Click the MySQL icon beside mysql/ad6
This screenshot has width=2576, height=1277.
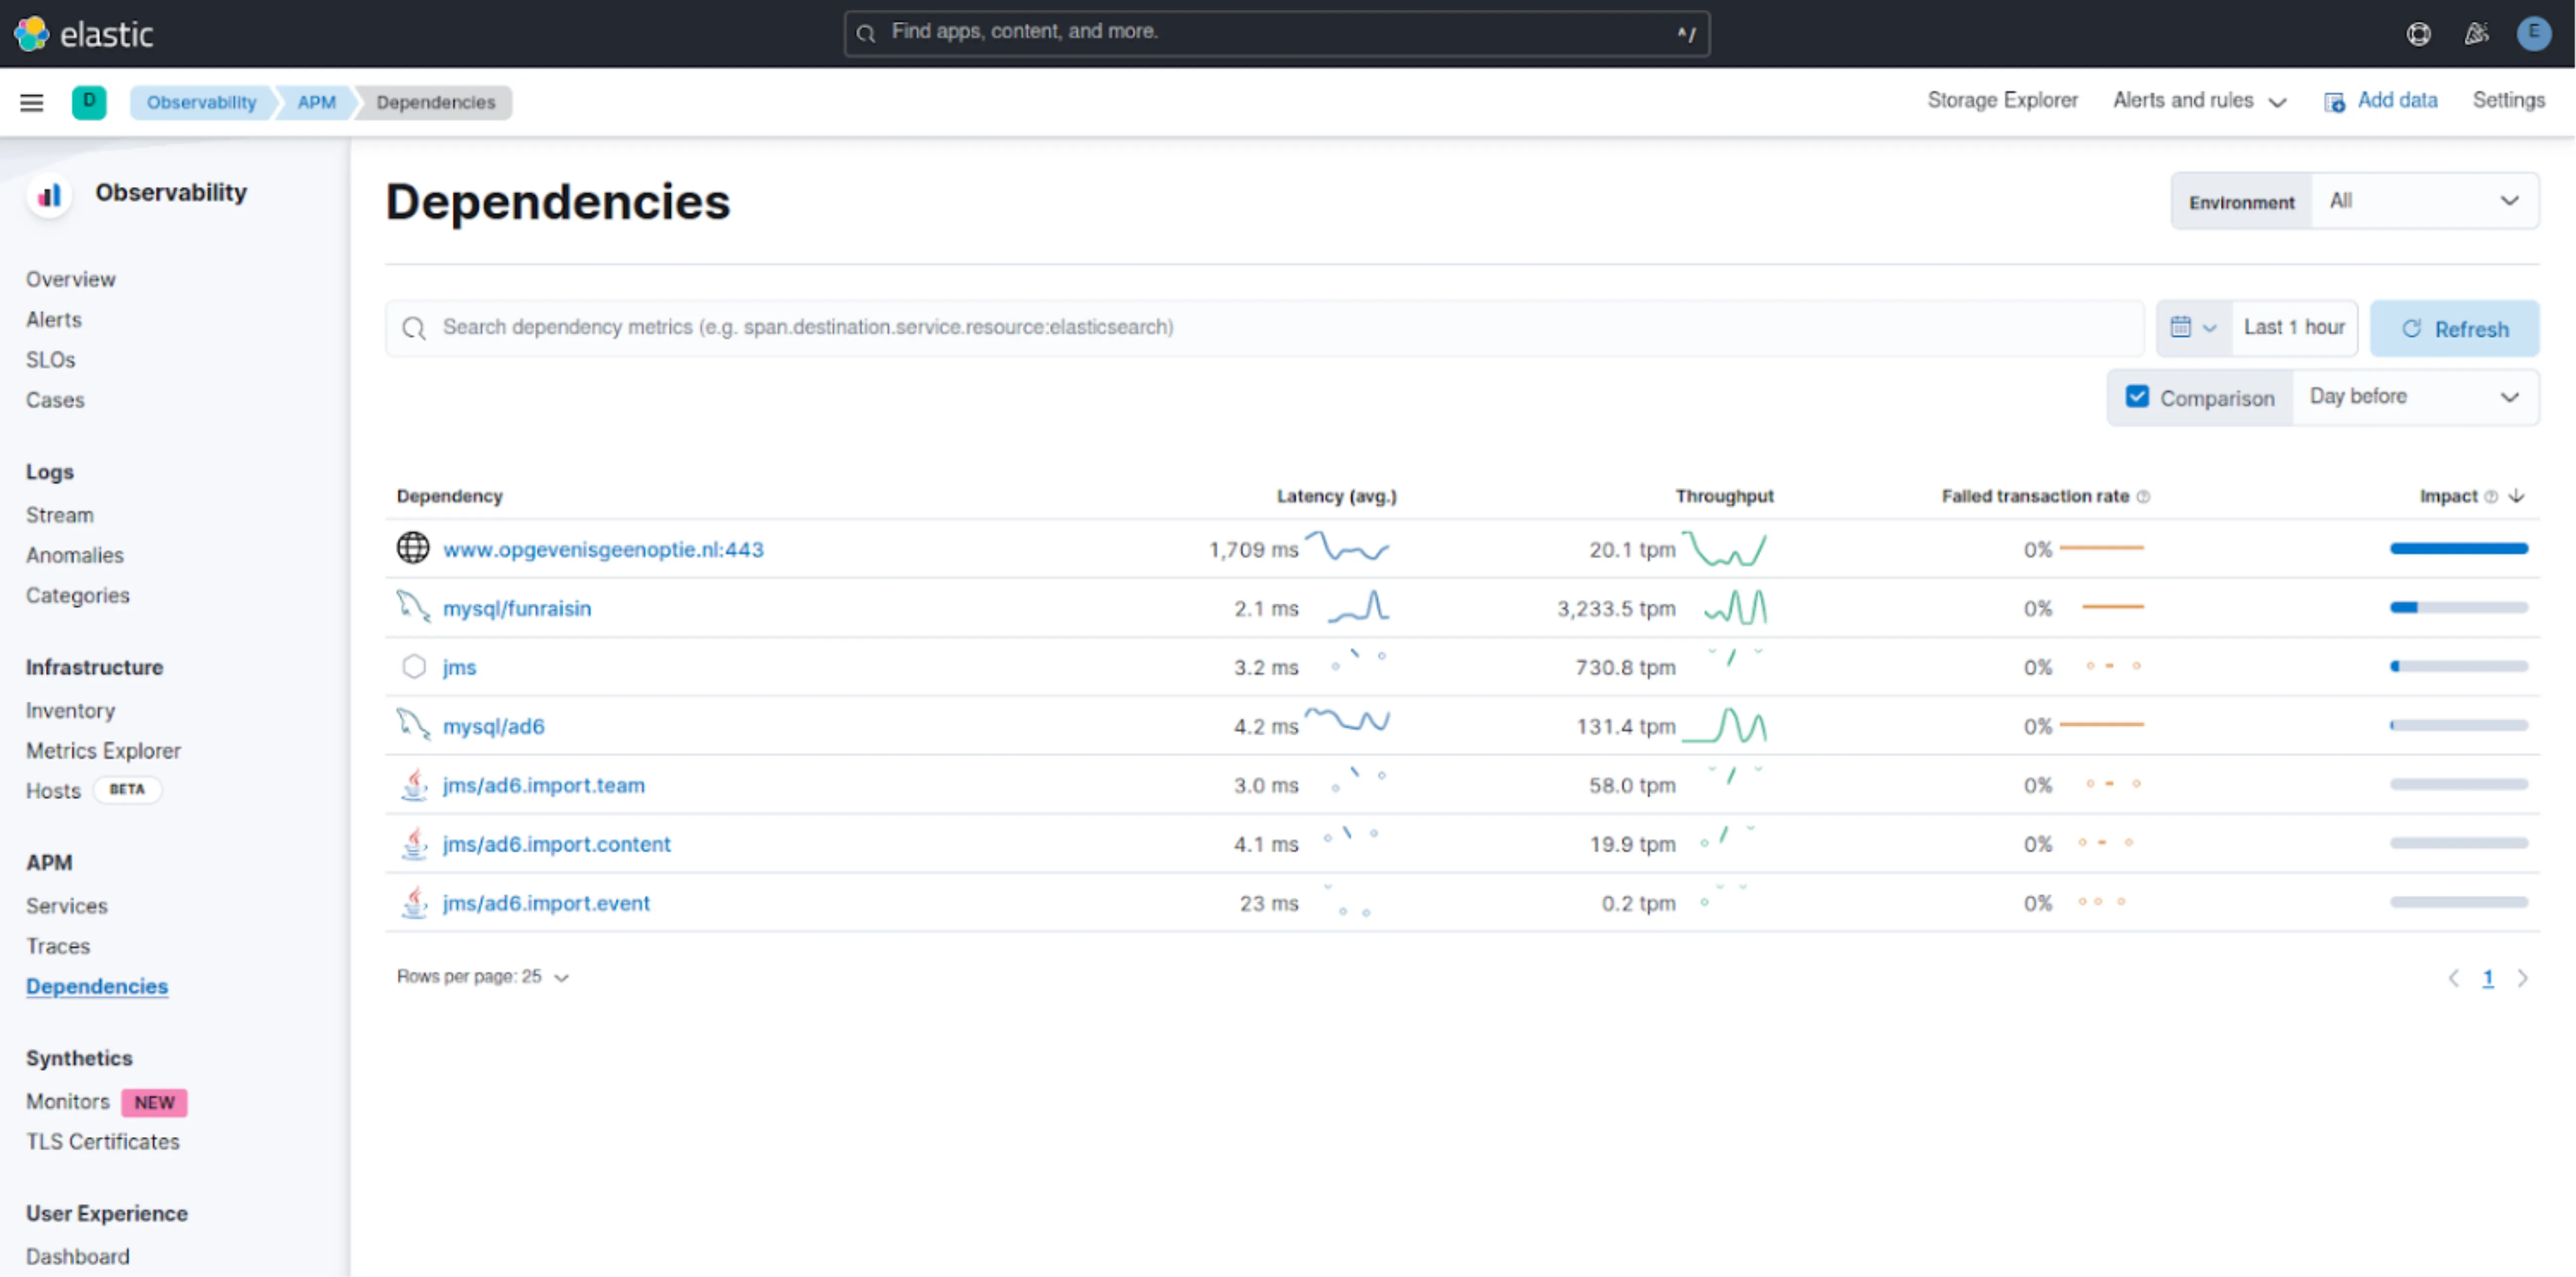coord(413,725)
